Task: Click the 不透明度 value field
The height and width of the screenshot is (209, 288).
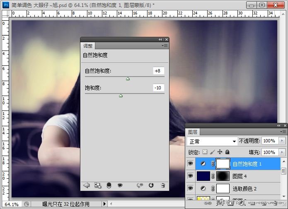Action: [x=270, y=141]
